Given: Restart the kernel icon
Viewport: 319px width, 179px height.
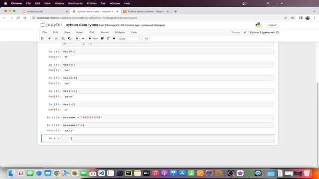Looking at the screenshot, I should coord(108,38).
